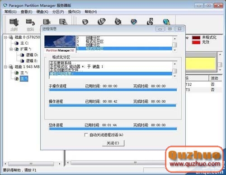226x175 pixels.
Task: Click the 关闭(C) button
Action: point(113,143)
